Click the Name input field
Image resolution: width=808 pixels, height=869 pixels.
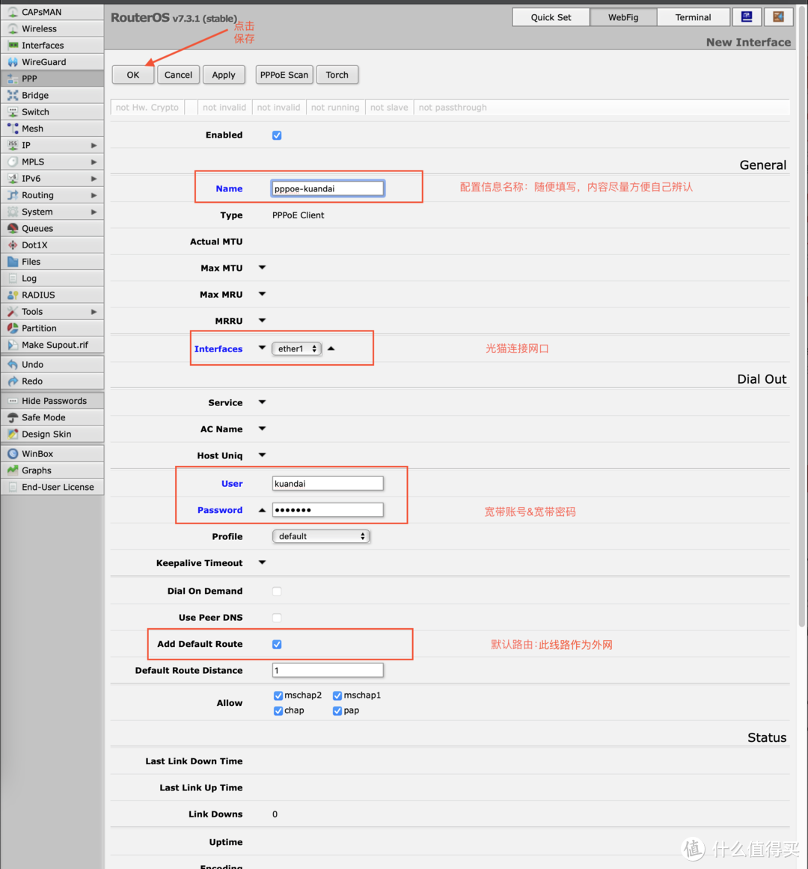click(x=328, y=188)
